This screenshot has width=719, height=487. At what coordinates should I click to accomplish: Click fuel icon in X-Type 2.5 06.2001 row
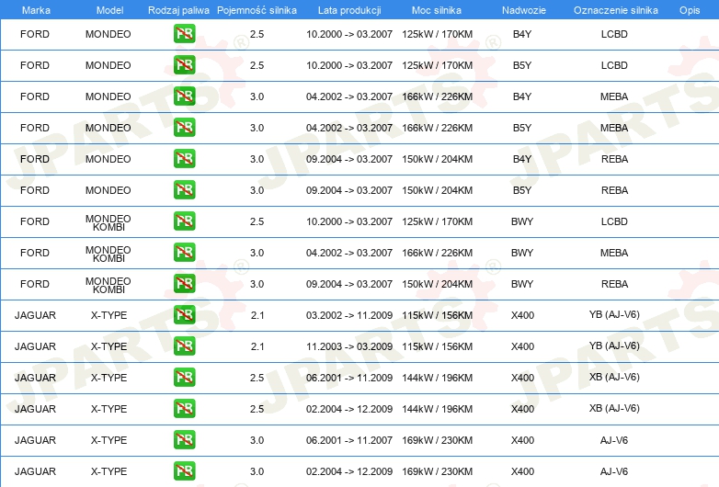184,377
